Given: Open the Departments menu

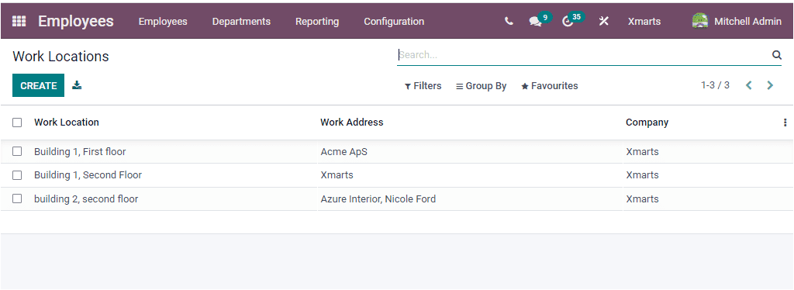Looking at the screenshot, I should [241, 21].
